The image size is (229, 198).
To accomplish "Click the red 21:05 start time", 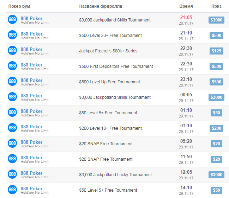I will point(186,17).
